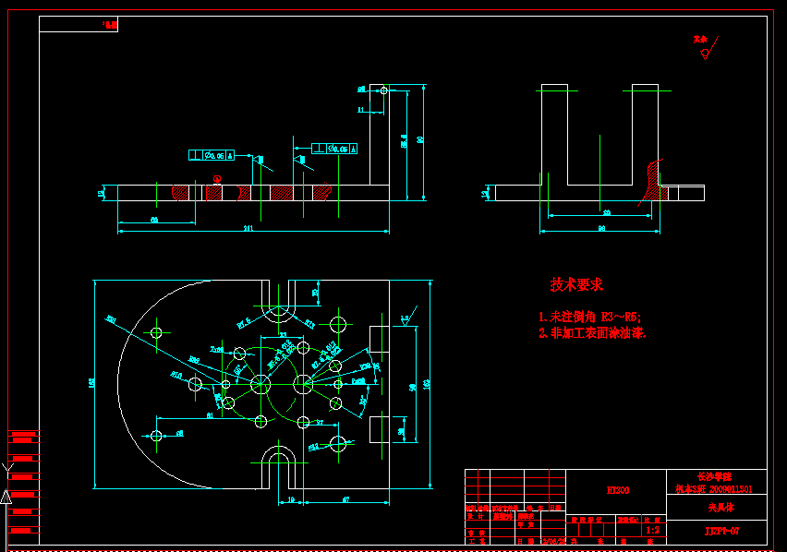This screenshot has height=552, width=787.
Task: Click the red datum circle above the front view
Action: 217,179
